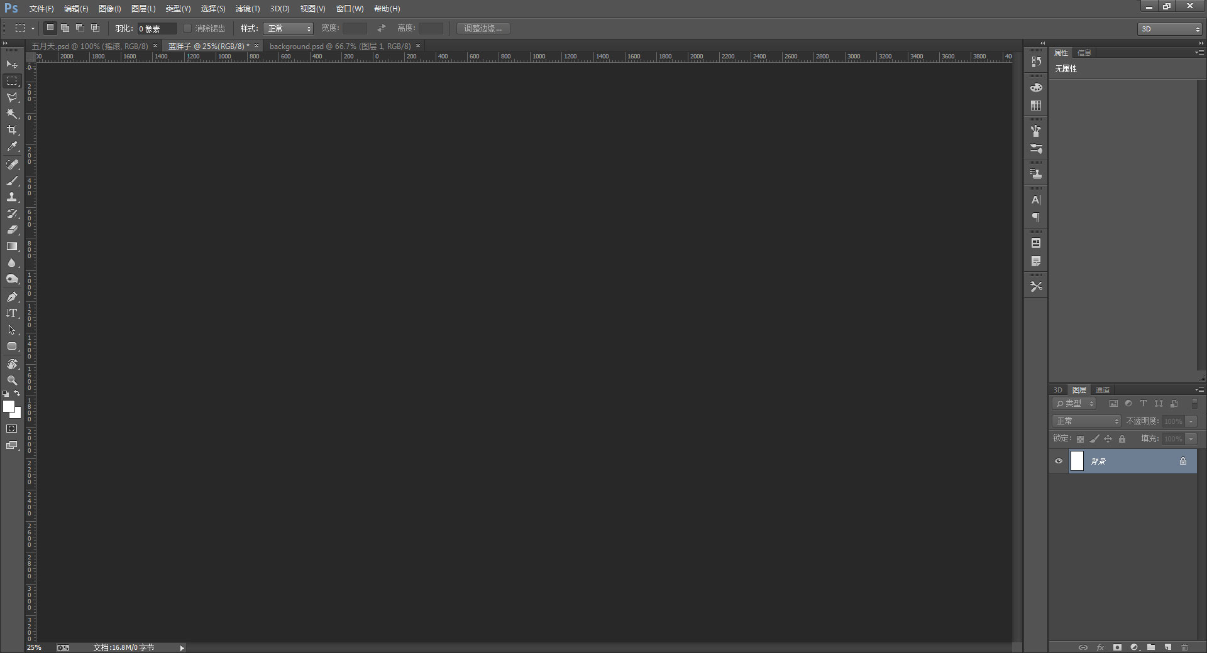Select the Polygonal Lasso tool

(x=12, y=97)
